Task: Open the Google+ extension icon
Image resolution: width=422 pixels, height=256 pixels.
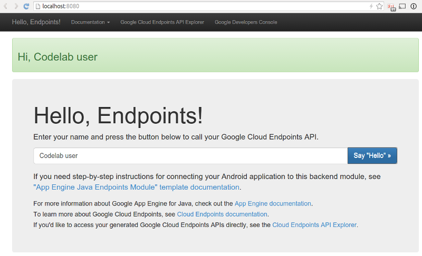Action: (x=391, y=7)
